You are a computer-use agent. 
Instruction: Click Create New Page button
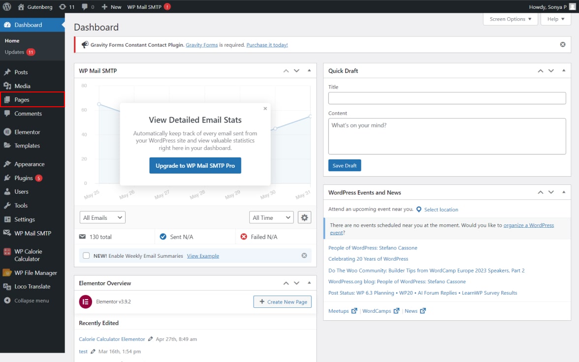pos(283,302)
